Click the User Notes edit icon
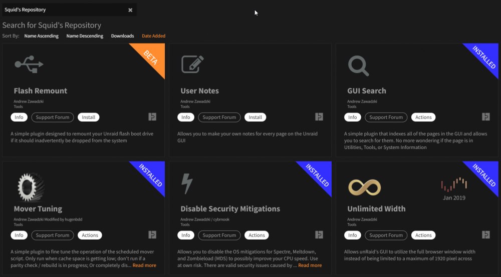Viewport: 501px width, 277px height. [192, 64]
